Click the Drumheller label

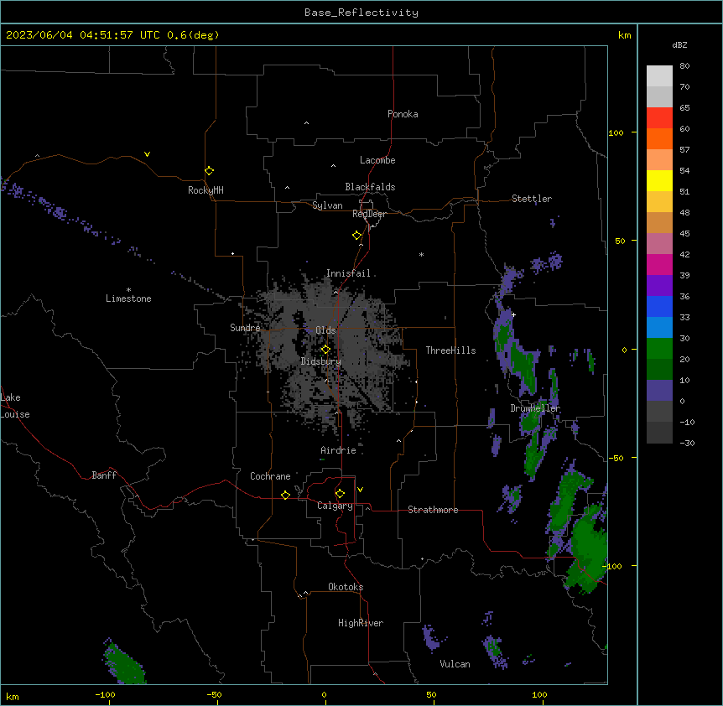[x=535, y=408]
